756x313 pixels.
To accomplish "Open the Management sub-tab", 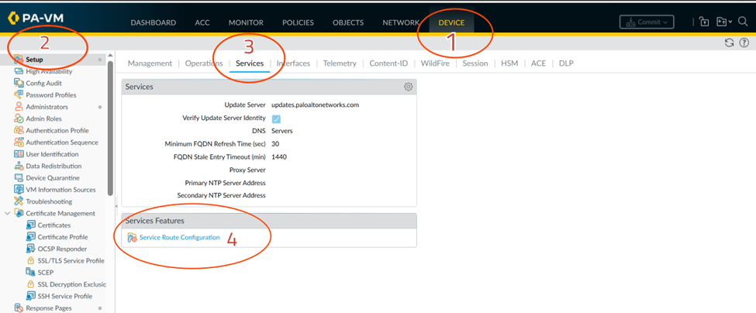I will coord(150,63).
